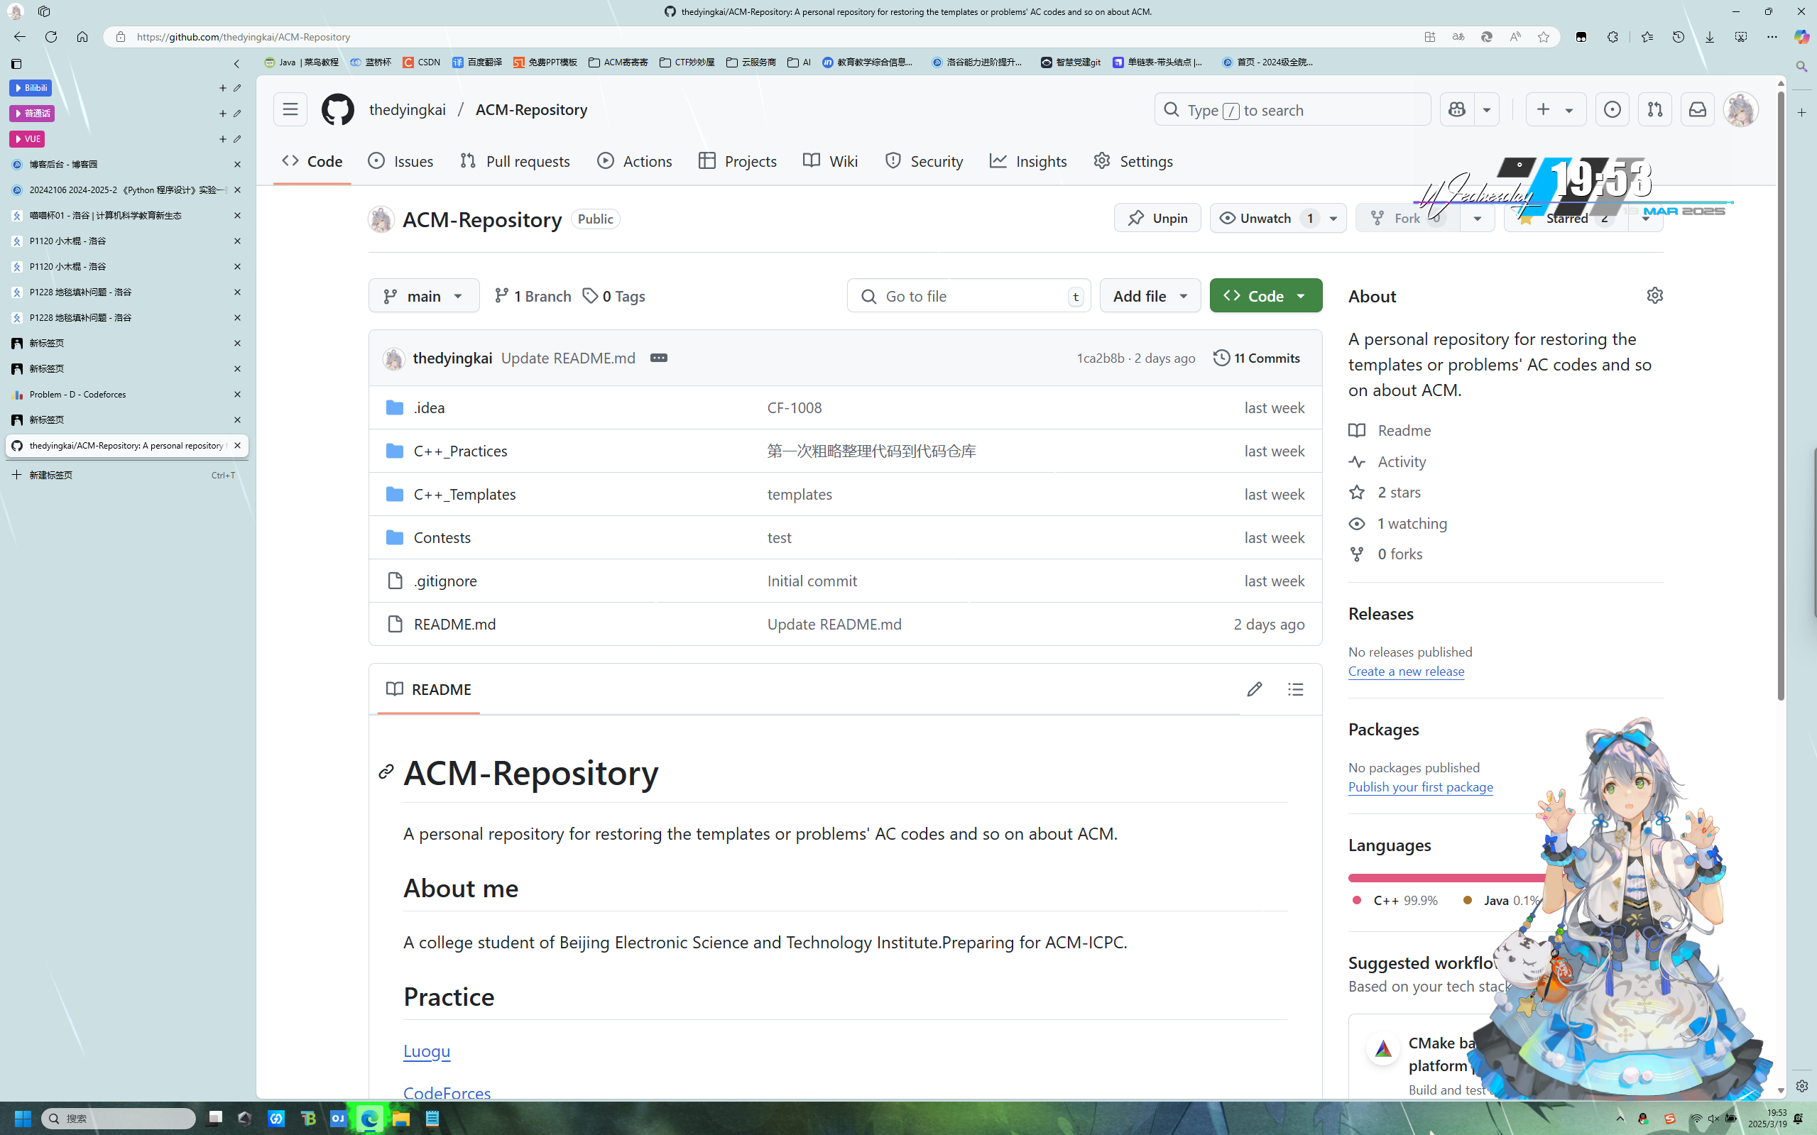
Task: Collapse the browser vertical tabs pane
Action: [236, 64]
